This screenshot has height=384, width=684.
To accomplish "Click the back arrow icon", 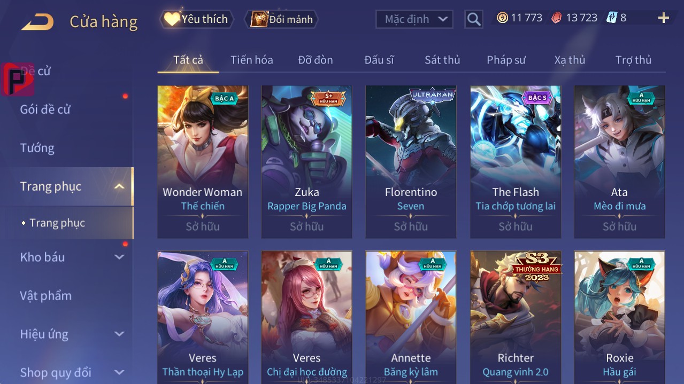I will point(37,22).
